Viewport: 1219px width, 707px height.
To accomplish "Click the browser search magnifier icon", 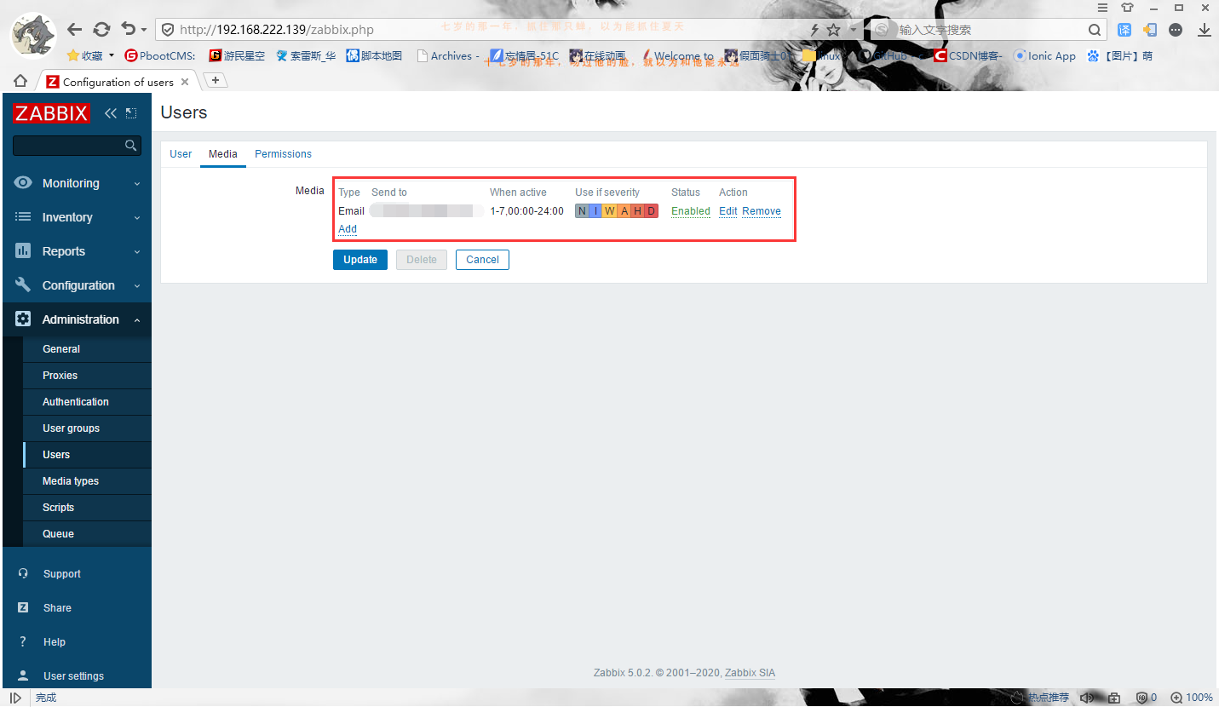I will 1095,30.
